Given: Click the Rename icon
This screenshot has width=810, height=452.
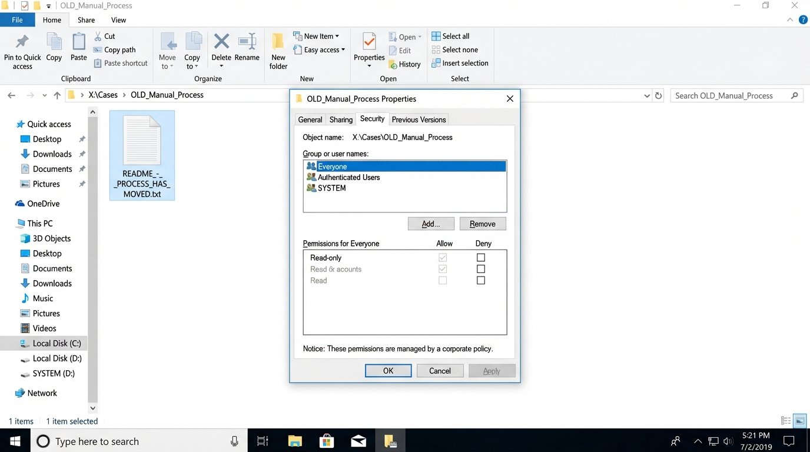Looking at the screenshot, I should [x=247, y=47].
